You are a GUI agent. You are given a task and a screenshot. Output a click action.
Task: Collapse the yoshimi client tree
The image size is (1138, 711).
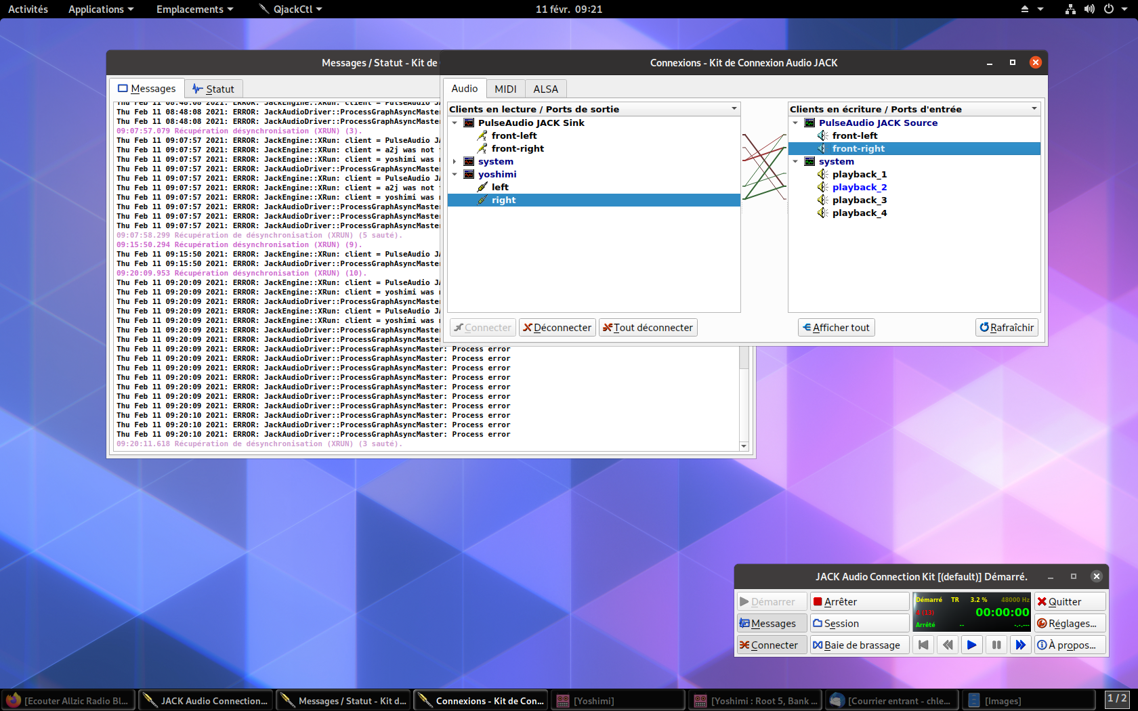455,175
